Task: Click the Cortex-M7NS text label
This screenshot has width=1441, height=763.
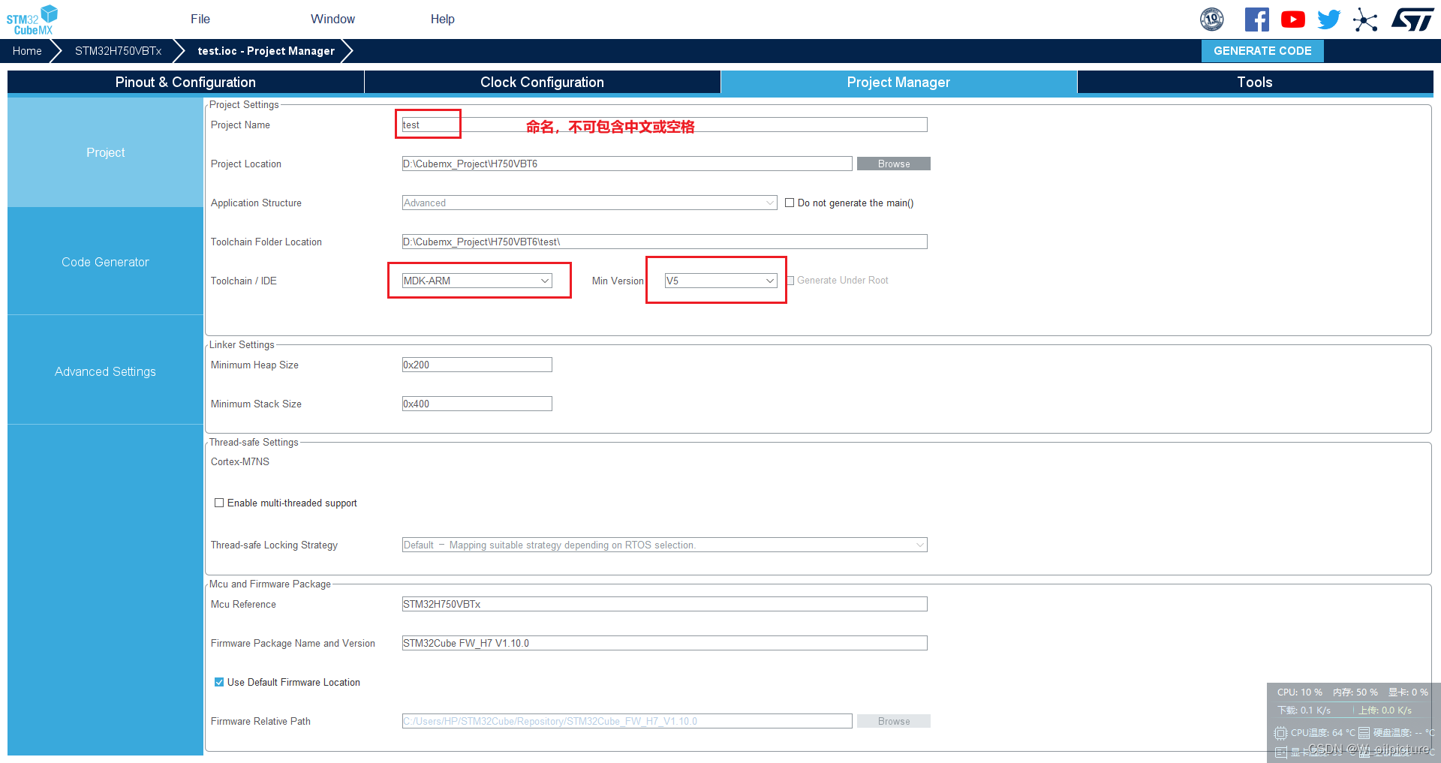Action: pos(240,461)
